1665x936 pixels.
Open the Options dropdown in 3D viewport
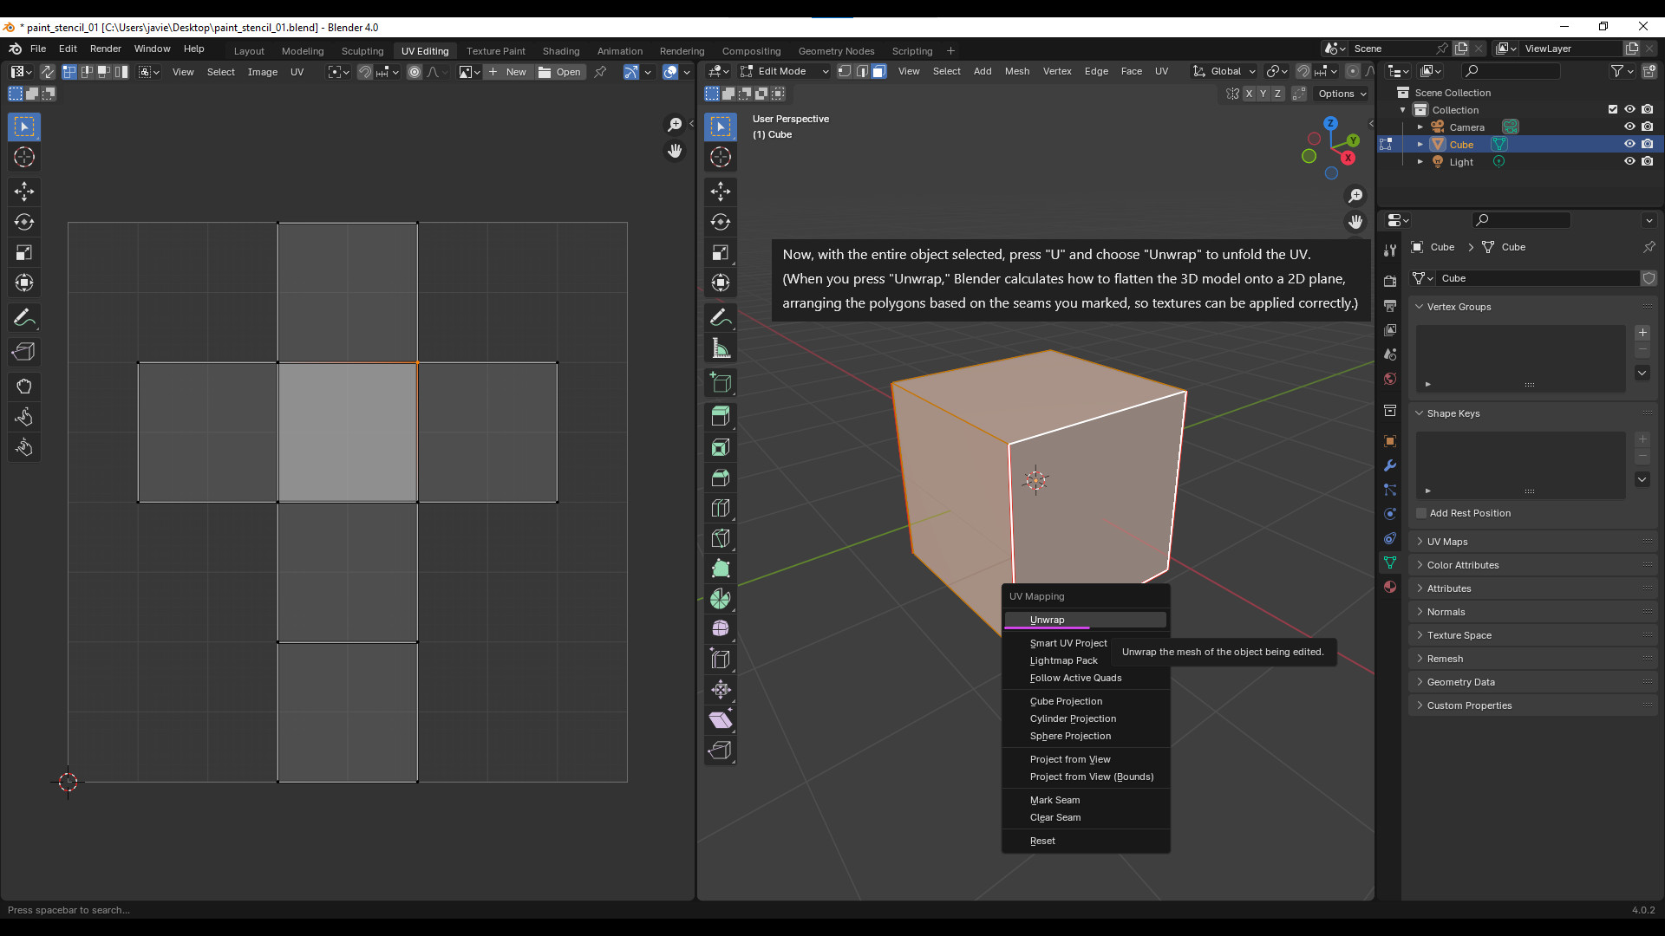click(x=1342, y=94)
